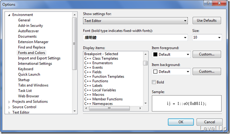Collapse the Environment tree node
The height and width of the screenshot is (134, 230).
[9, 15]
